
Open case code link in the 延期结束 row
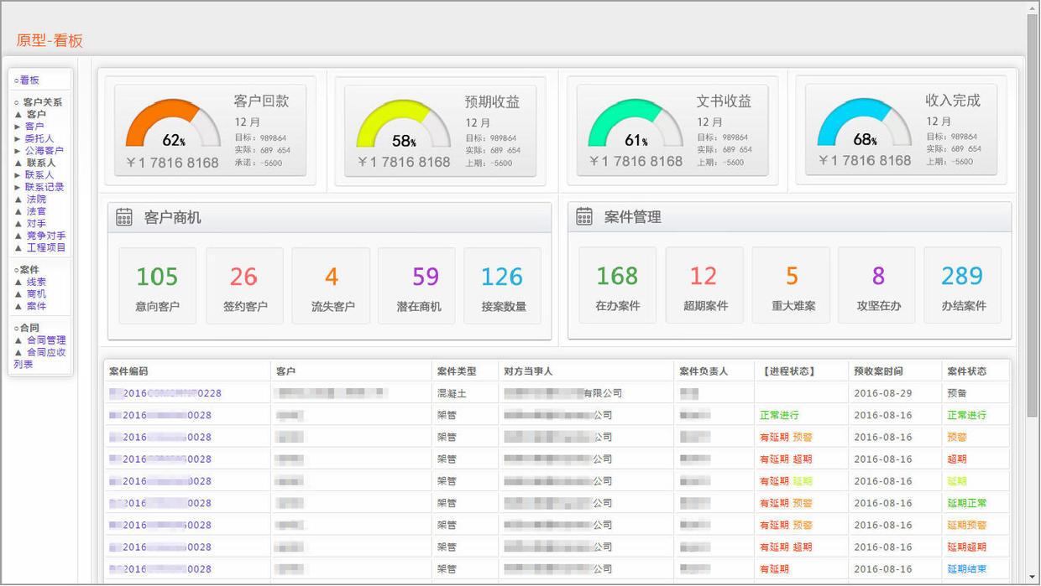click(x=160, y=569)
